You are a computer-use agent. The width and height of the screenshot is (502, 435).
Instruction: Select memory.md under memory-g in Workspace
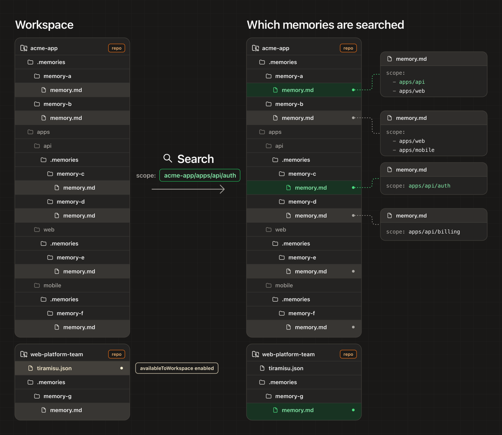point(72,410)
